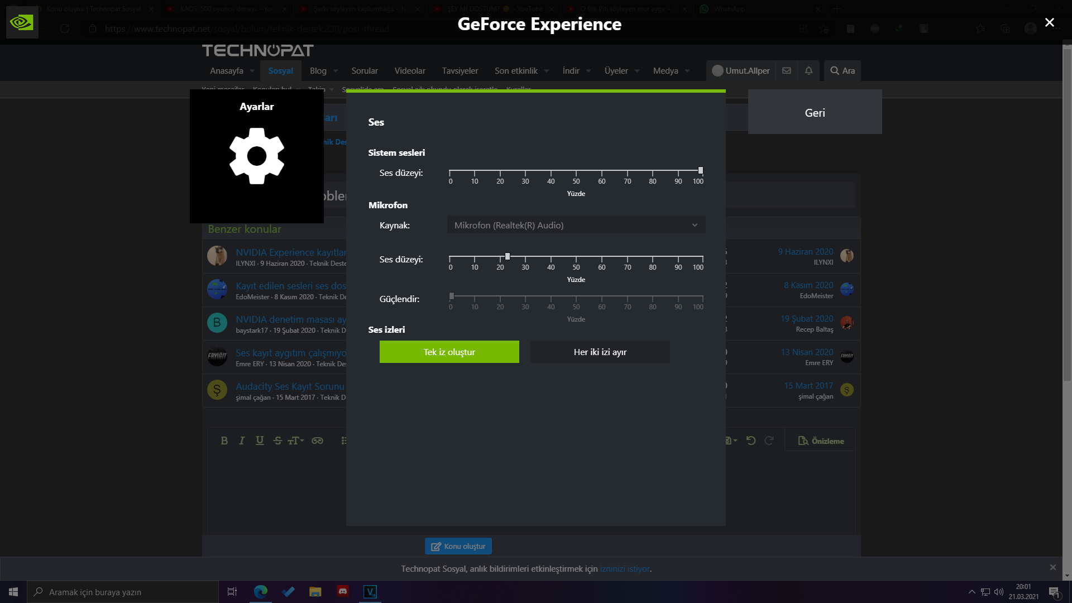Screen dimensions: 1072x603
Task: Open the Mikrofon Kaynak dropdown
Action: 576,225
